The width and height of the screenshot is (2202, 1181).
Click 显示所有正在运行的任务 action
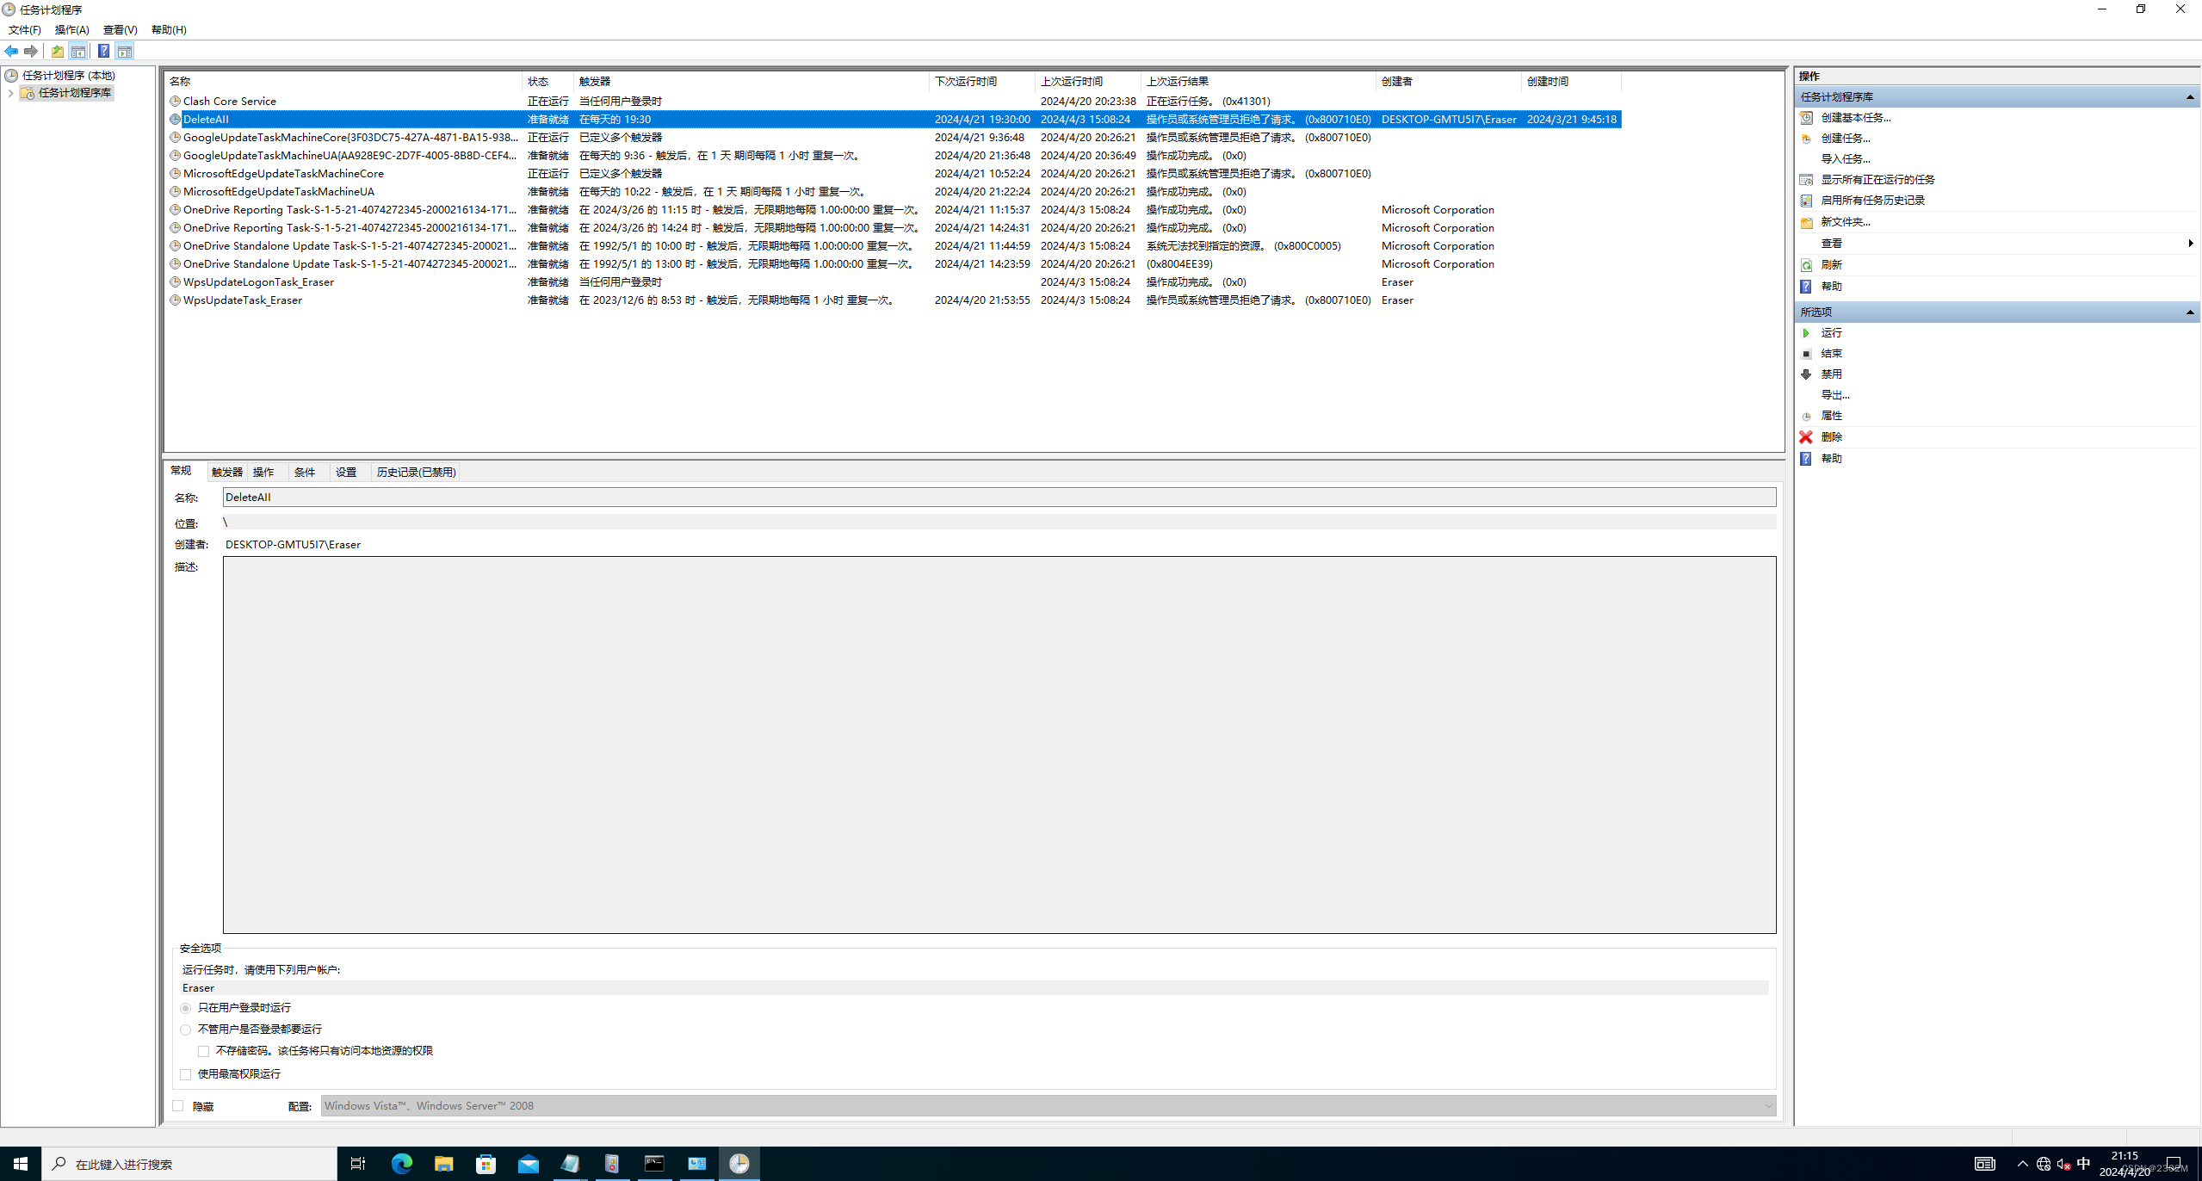(x=1877, y=180)
